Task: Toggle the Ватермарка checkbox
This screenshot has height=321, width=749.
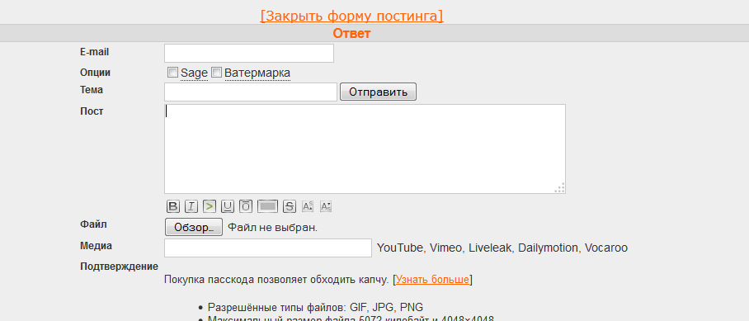Action: (216, 73)
